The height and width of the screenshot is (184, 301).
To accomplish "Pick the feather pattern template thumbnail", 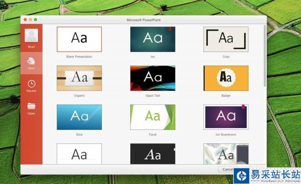I will pyautogui.click(x=226, y=154).
